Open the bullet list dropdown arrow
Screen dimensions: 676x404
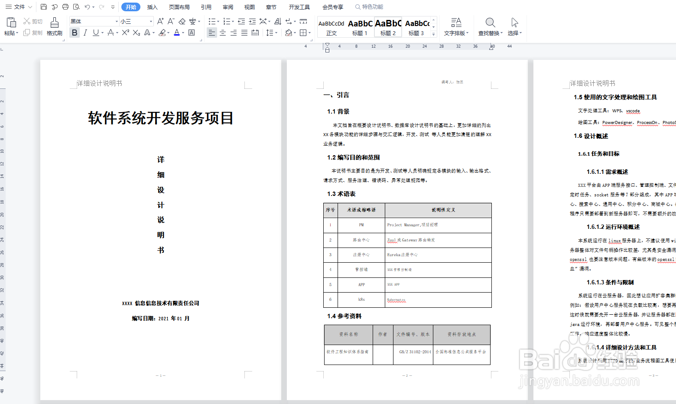click(218, 21)
